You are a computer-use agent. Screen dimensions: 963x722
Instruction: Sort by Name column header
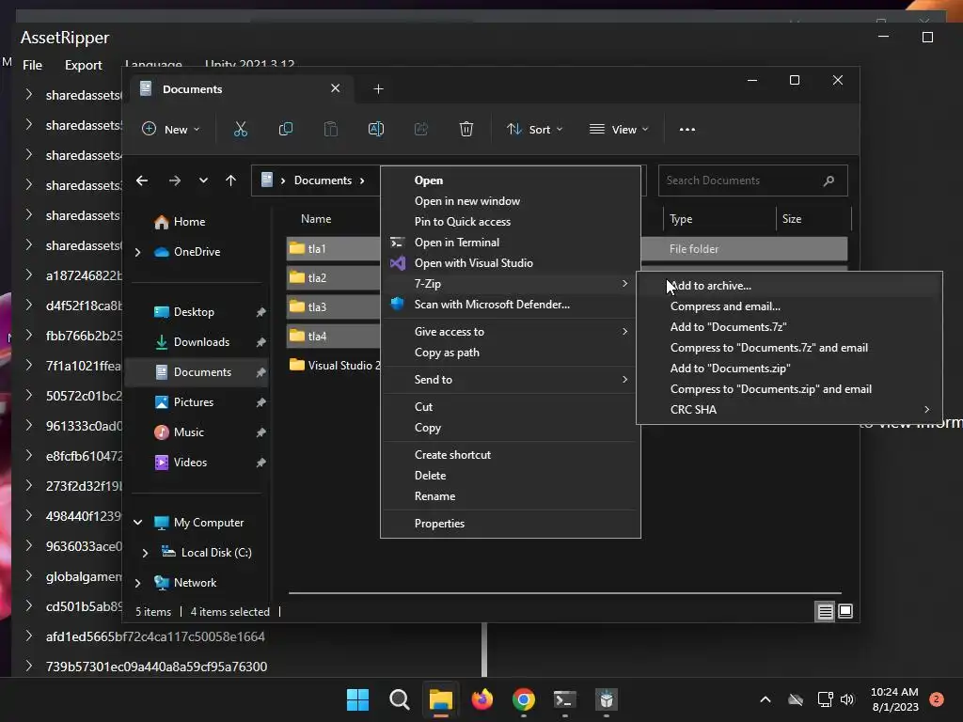316,219
